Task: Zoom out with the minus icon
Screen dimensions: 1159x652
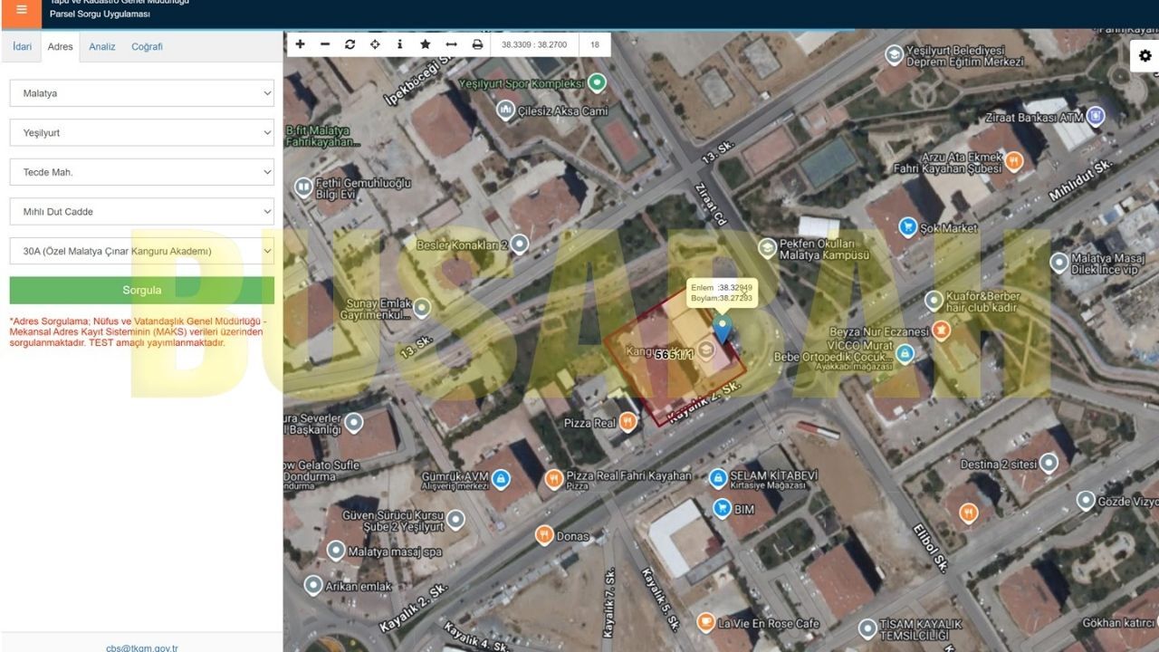Action: click(325, 44)
